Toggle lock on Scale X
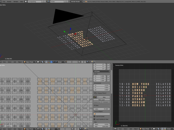This screenshot has height=130, width=174. click(108, 76)
